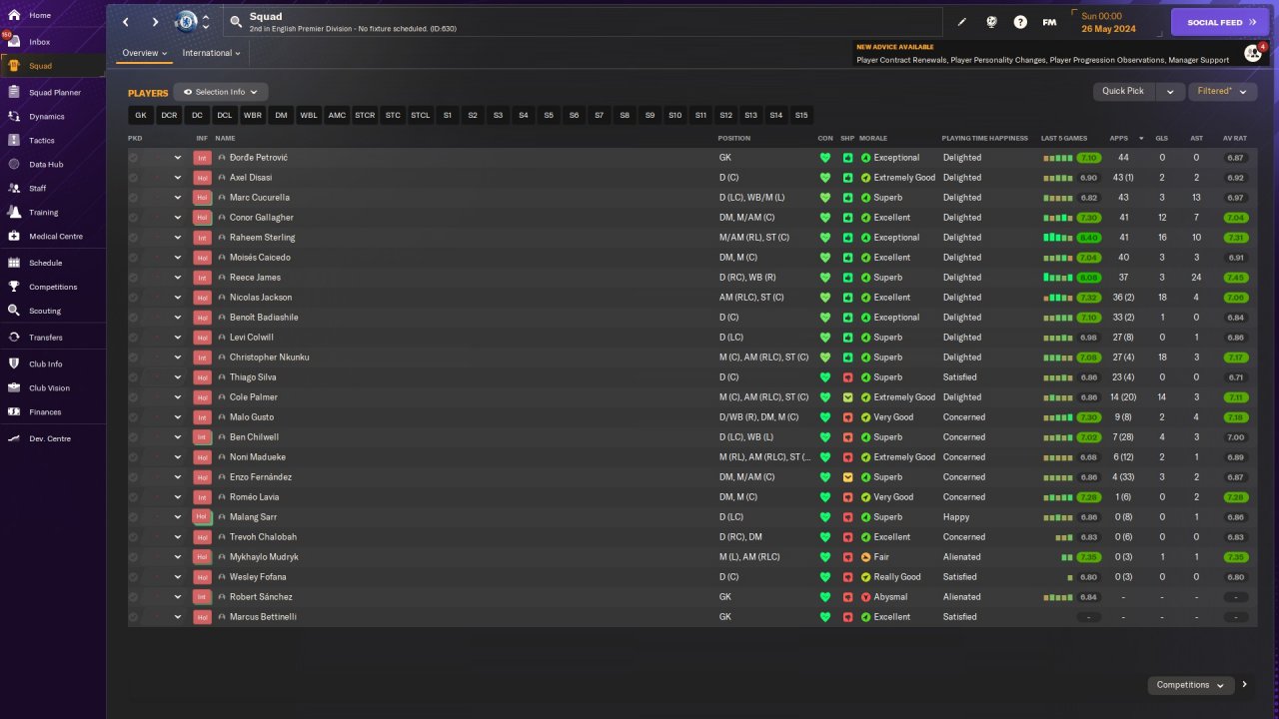The image size is (1279, 719).
Task: Open the Training sidebar icon
Action: pos(14,213)
